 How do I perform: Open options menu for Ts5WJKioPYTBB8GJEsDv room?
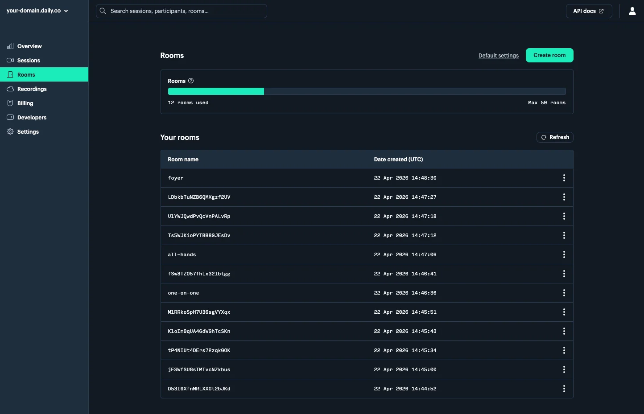point(564,235)
